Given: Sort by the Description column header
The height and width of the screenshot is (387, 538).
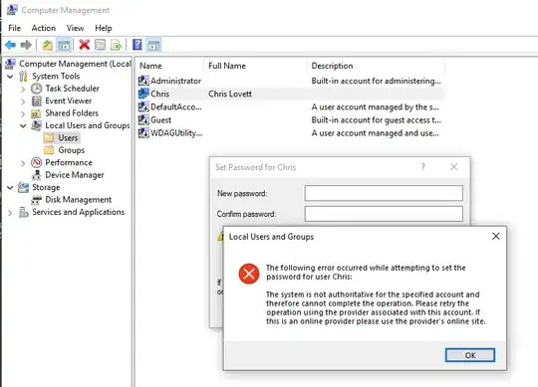Looking at the screenshot, I should 376,66.
